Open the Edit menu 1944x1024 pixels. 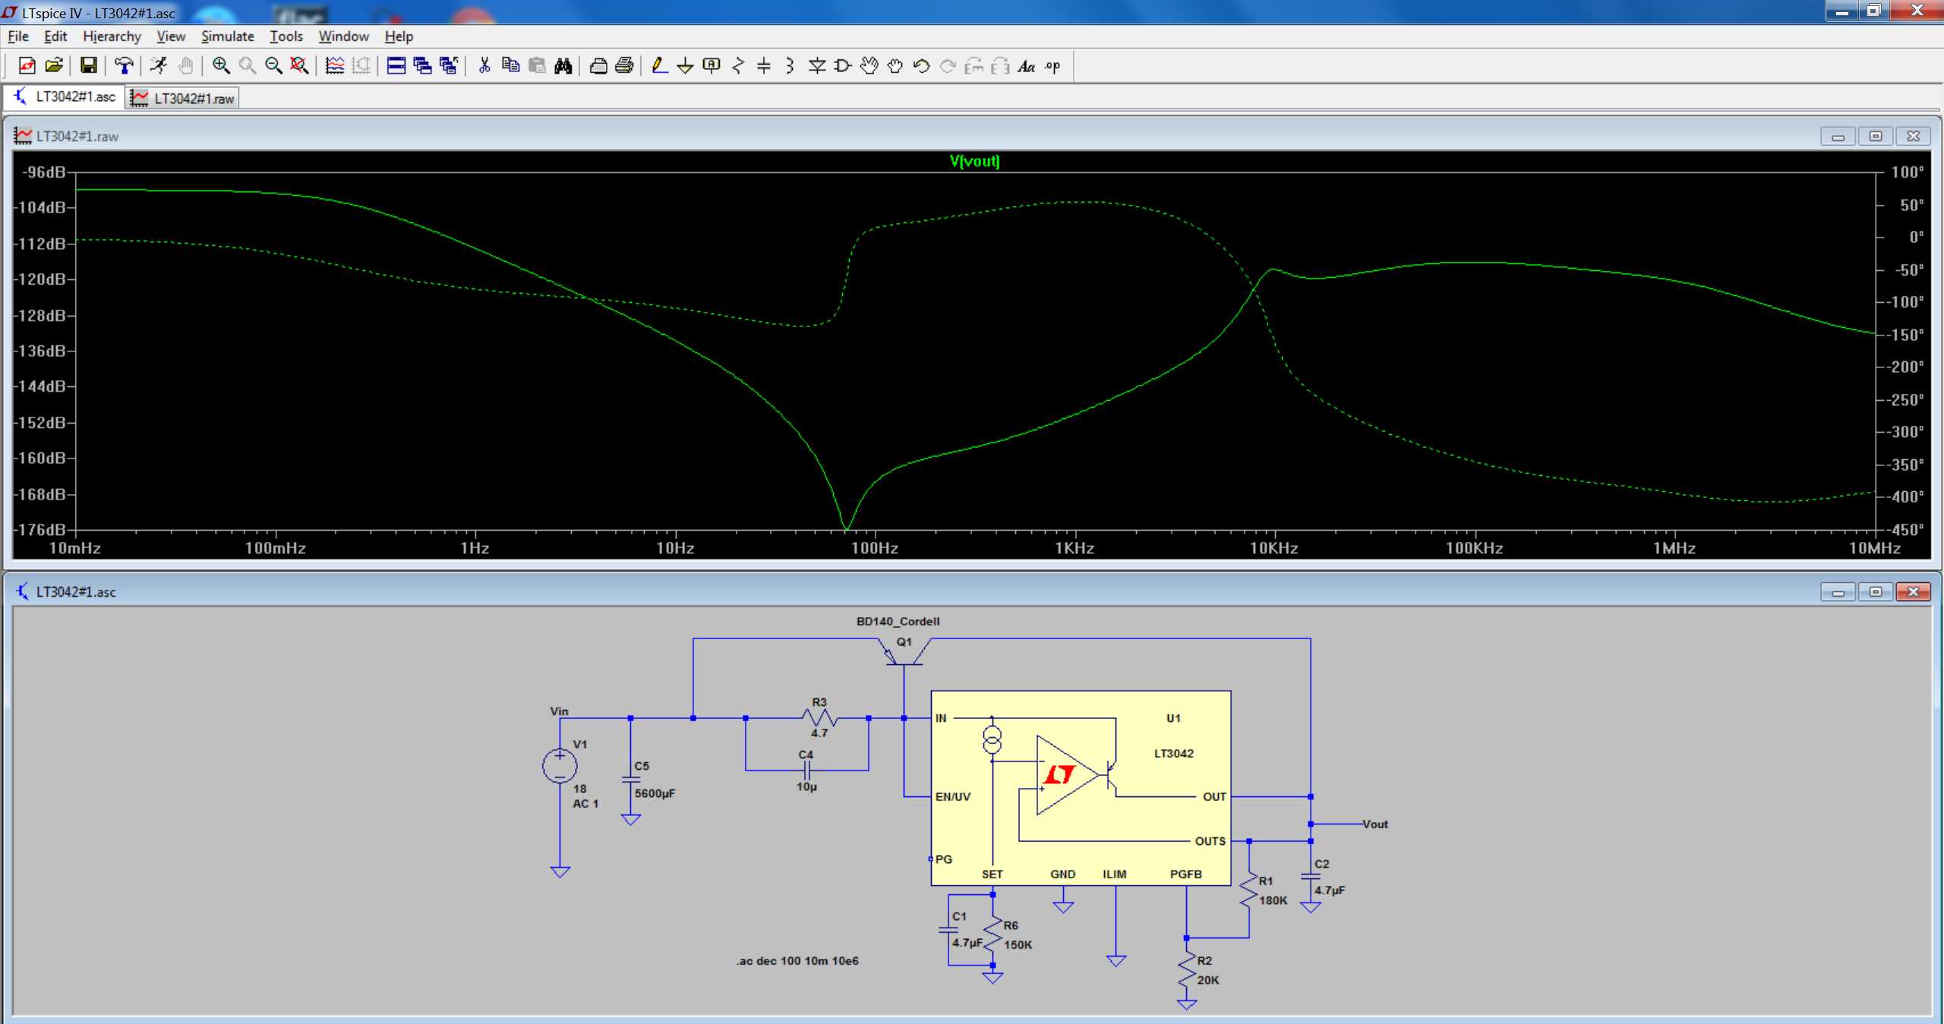pyautogui.click(x=55, y=36)
